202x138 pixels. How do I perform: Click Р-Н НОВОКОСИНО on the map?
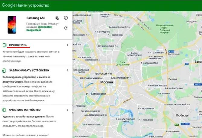(x=174, y=88)
